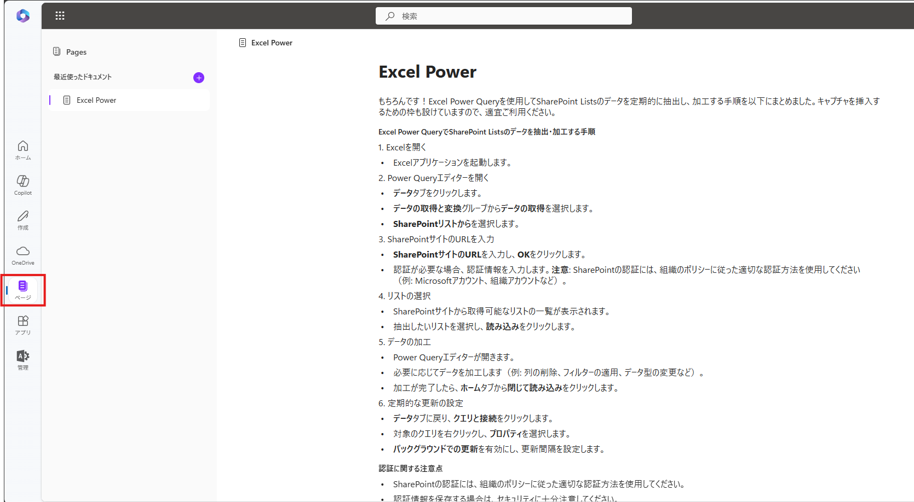Screen dimensions: 914x502
Task: Open Excel Power from recent documents list
Action: 96,100
